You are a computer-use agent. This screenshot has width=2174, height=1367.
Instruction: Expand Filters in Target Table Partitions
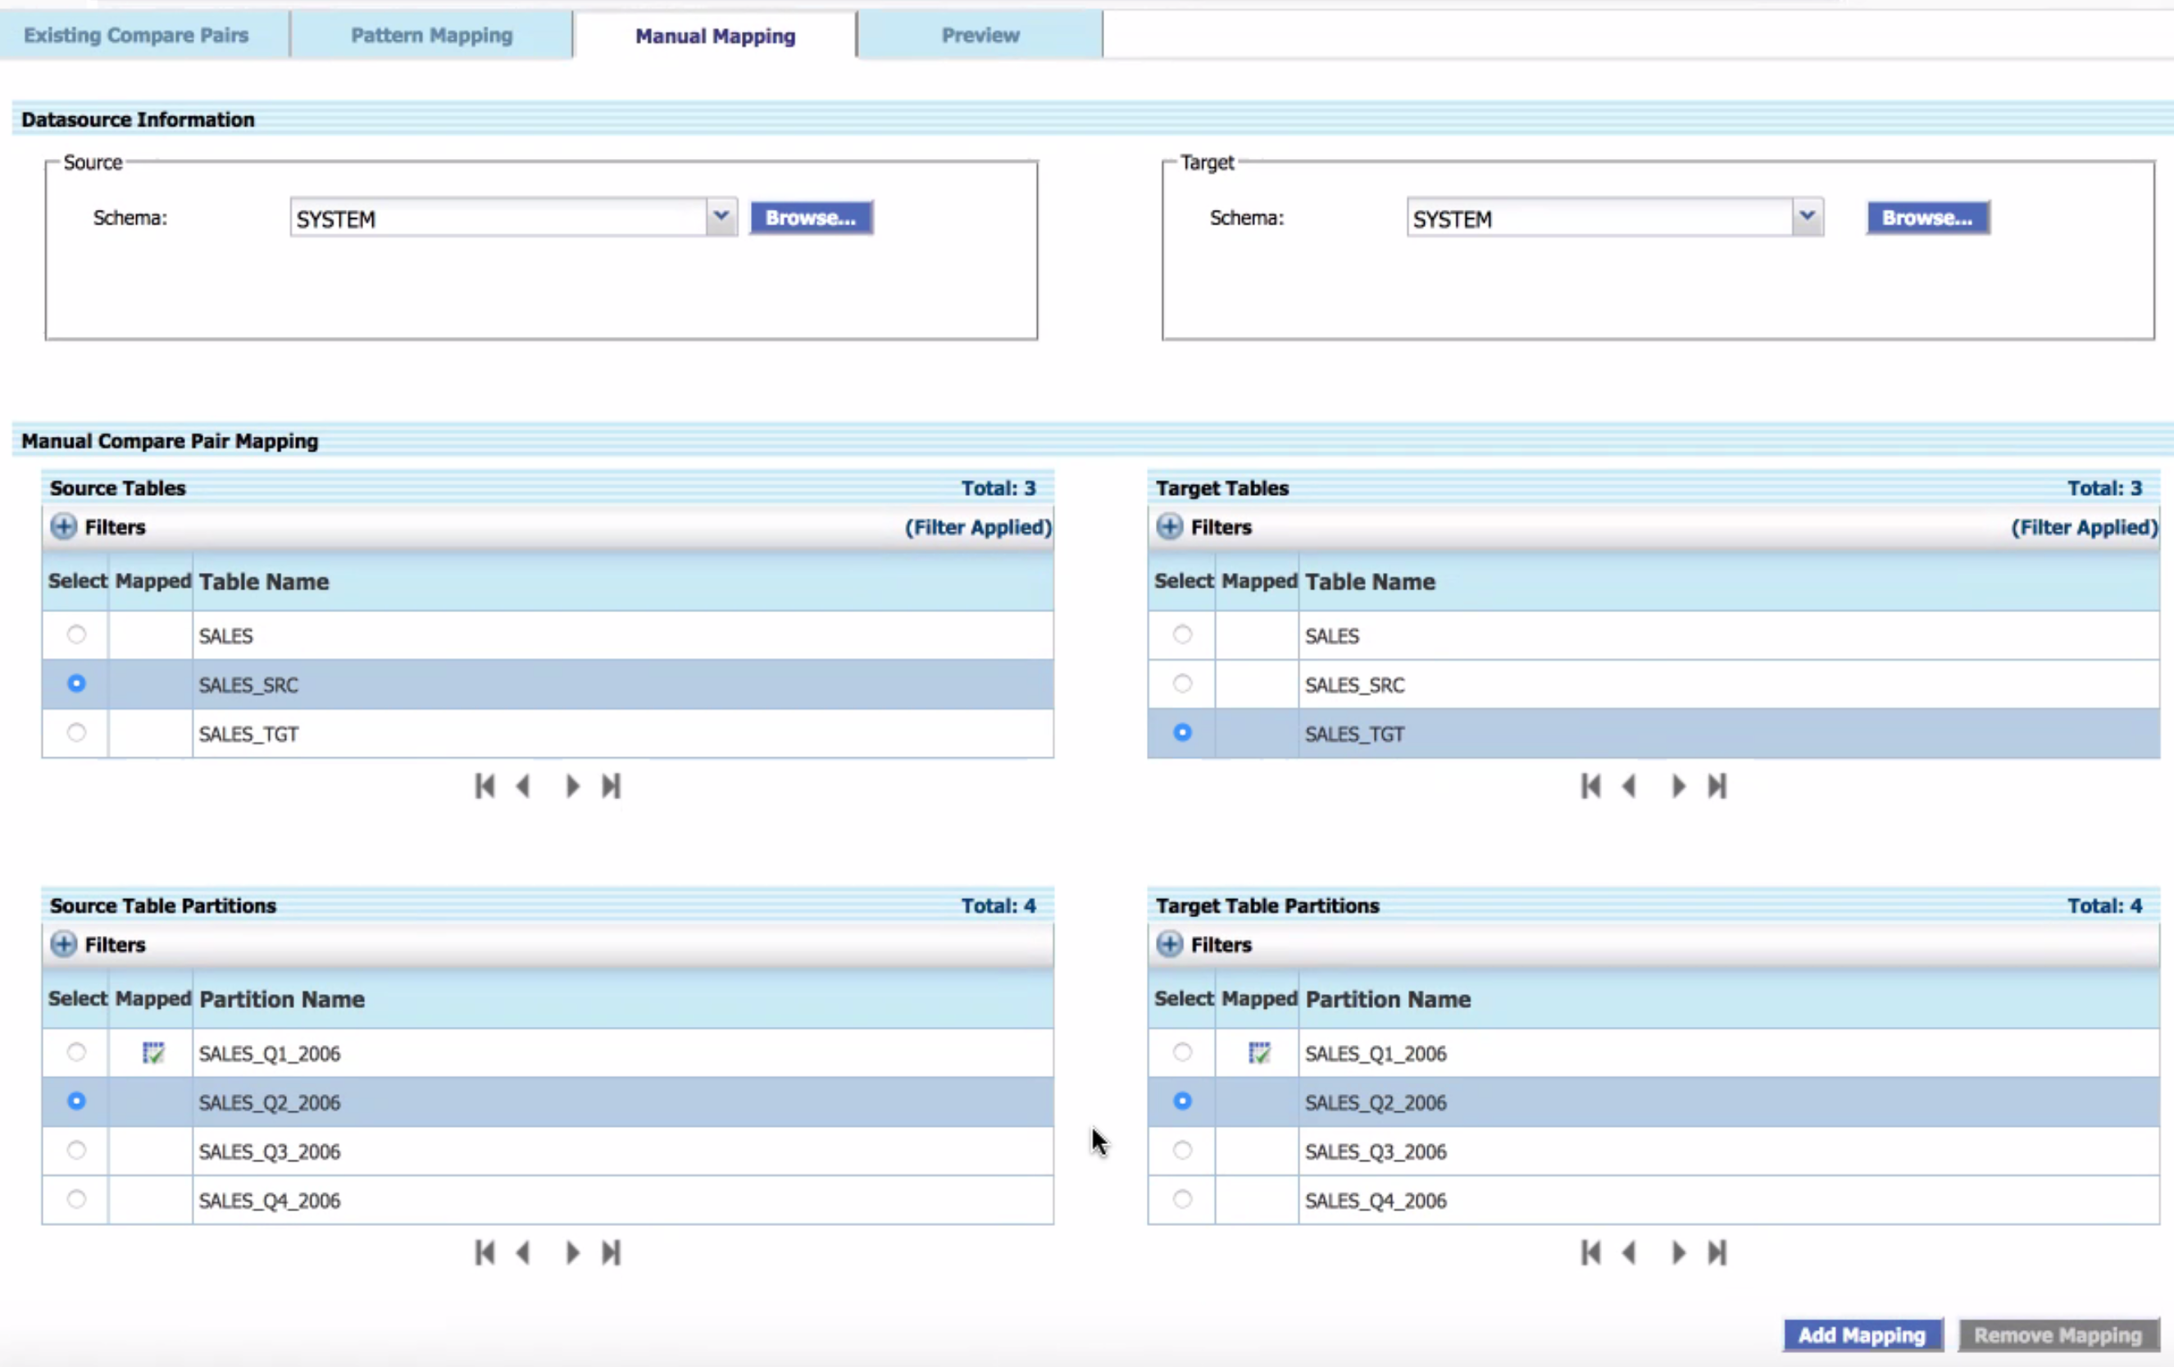(x=1168, y=944)
